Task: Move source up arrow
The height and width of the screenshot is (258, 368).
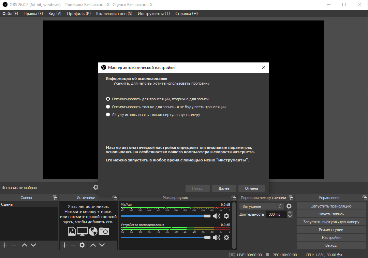Action: point(93,245)
